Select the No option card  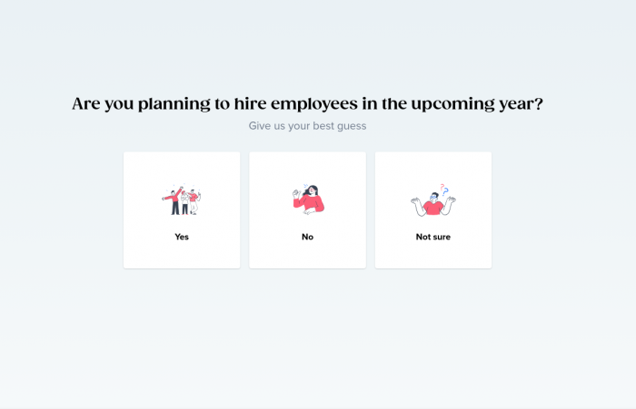(x=307, y=210)
